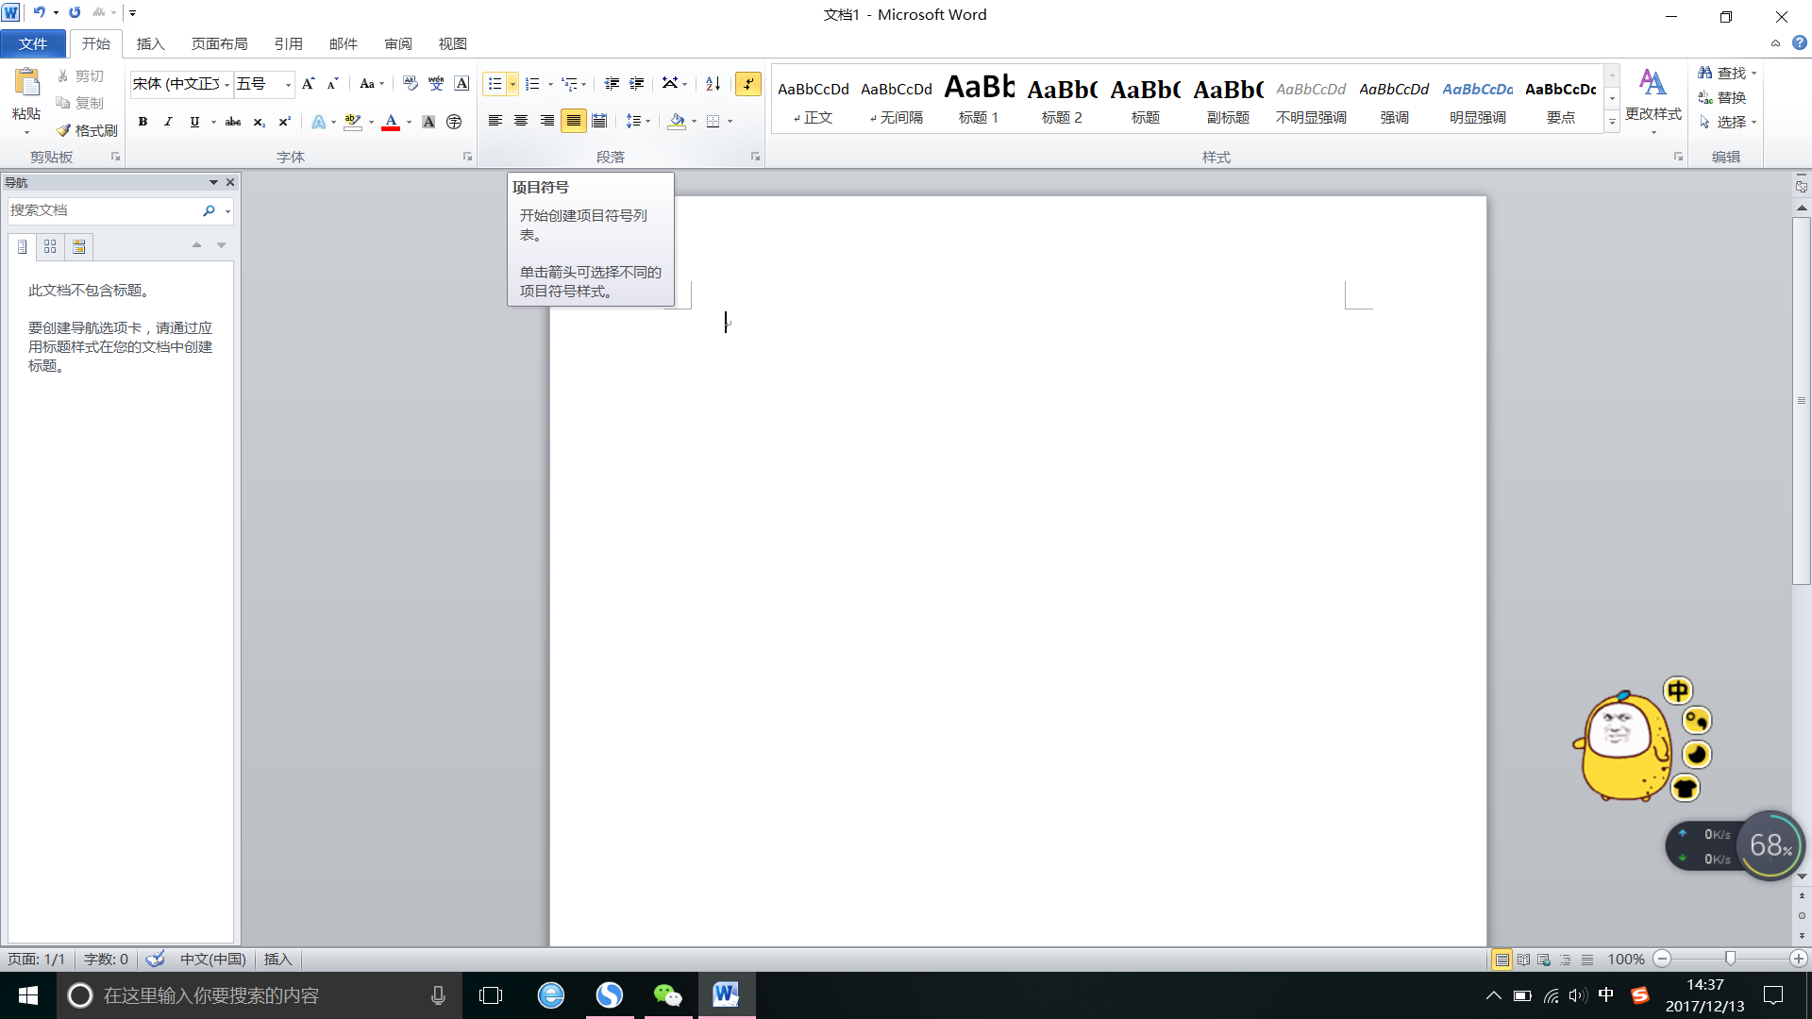Viewport: 1812px width, 1019px height.
Task: Click the increase indent icon
Action: (637, 84)
